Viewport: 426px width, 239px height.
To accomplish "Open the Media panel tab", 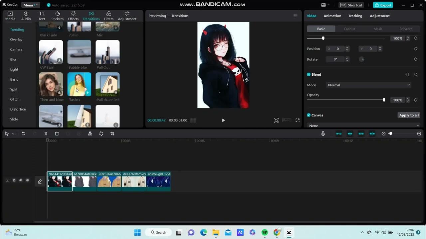I will (10, 16).
